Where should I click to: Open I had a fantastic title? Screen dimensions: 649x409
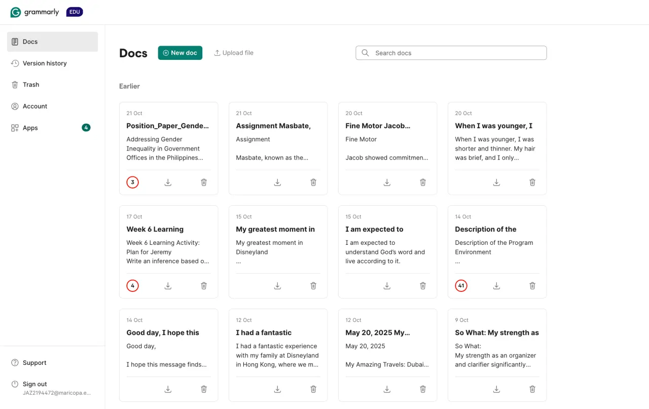[264, 332]
